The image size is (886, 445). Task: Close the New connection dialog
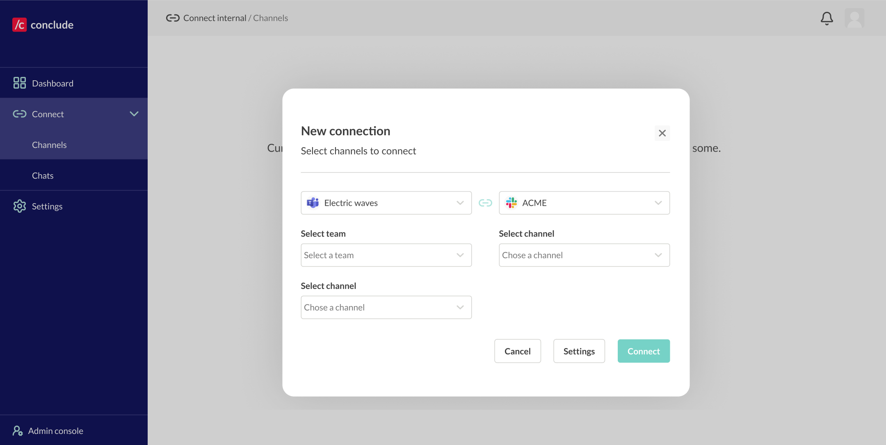(662, 133)
